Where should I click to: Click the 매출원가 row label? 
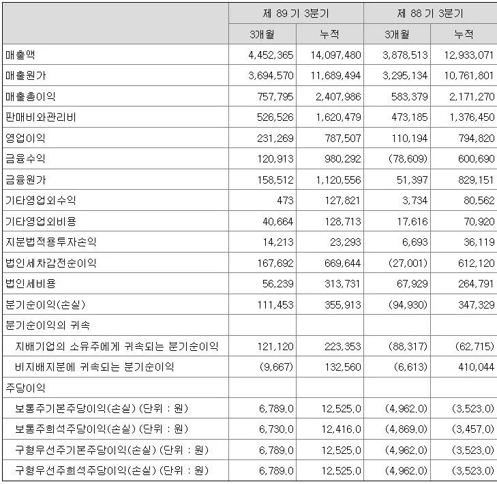coord(26,76)
